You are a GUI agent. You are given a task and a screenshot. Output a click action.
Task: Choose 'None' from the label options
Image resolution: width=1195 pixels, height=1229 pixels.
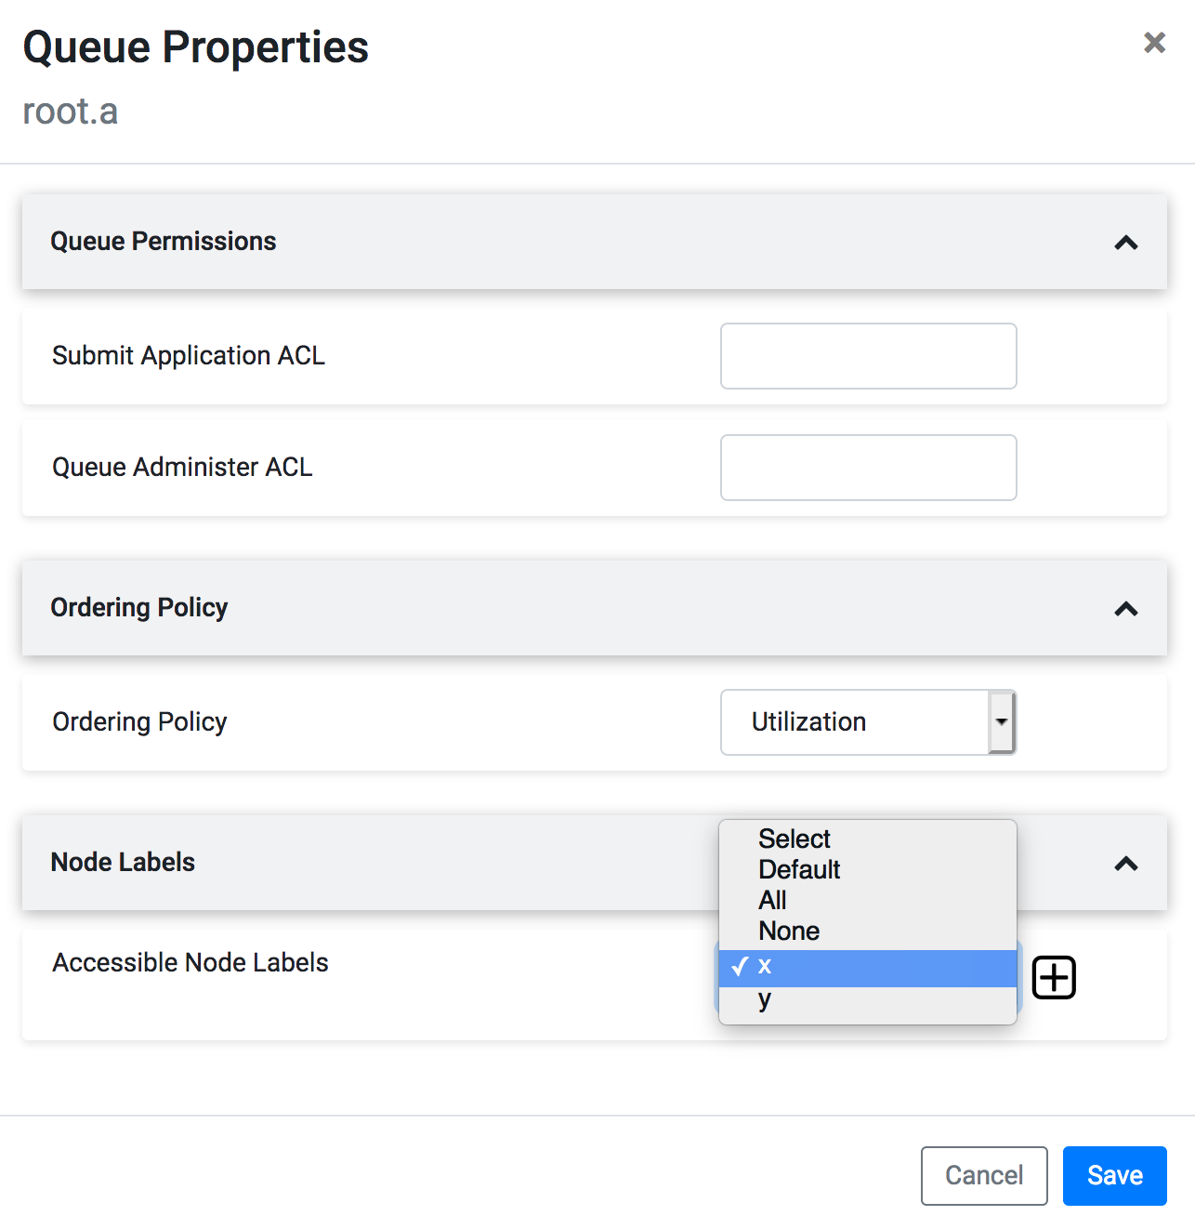pyautogui.click(x=789, y=931)
